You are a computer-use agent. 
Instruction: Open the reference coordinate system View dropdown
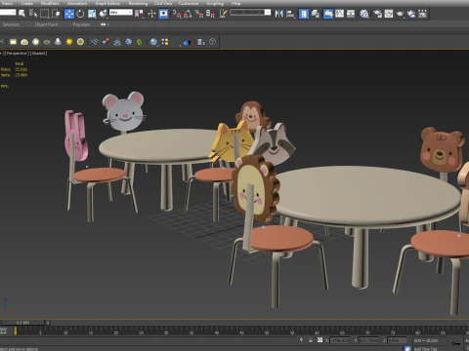point(121,13)
